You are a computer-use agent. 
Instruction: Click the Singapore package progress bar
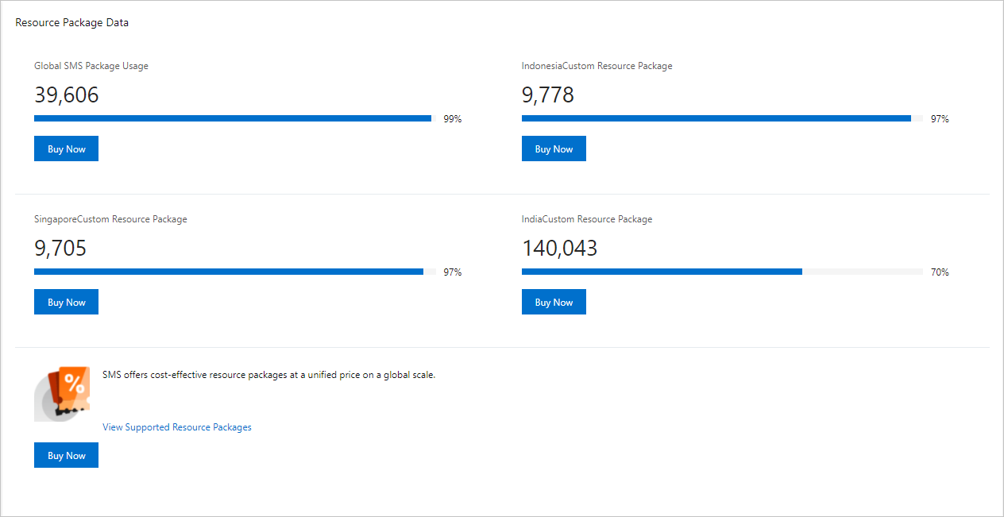[234, 272]
